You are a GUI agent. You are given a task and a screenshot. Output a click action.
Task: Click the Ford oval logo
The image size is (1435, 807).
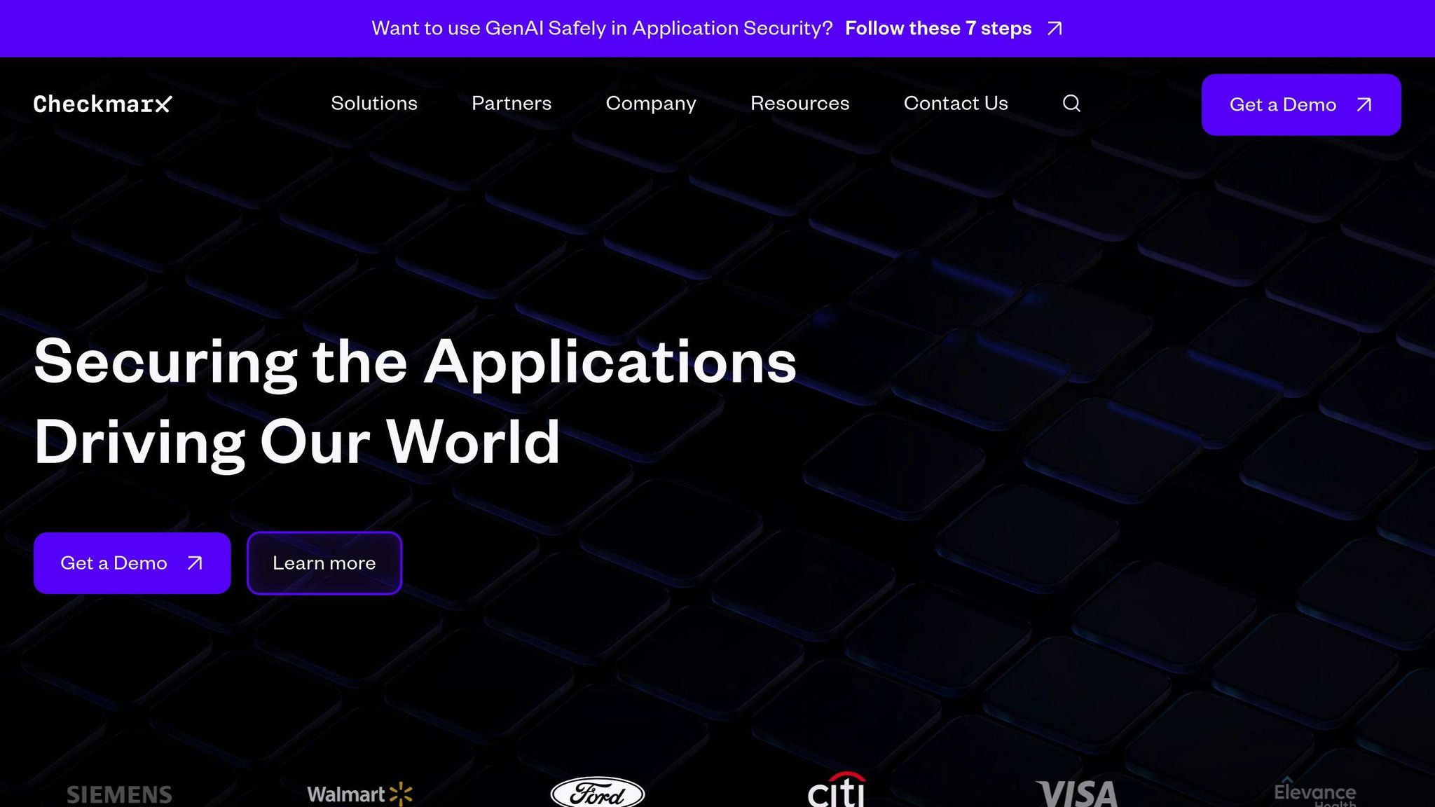click(x=598, y=793)
